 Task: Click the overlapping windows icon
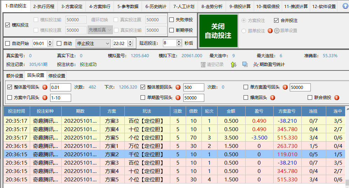coord(245,65)
